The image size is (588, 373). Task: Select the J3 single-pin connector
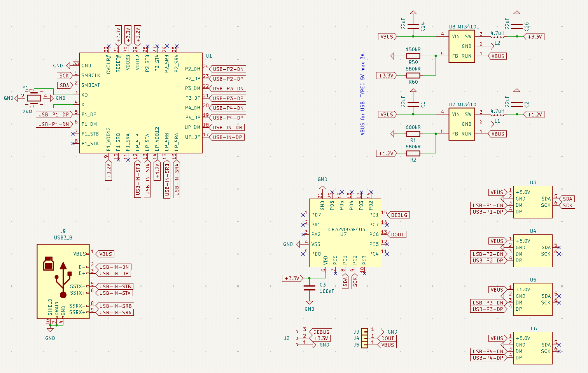point(365,332)
